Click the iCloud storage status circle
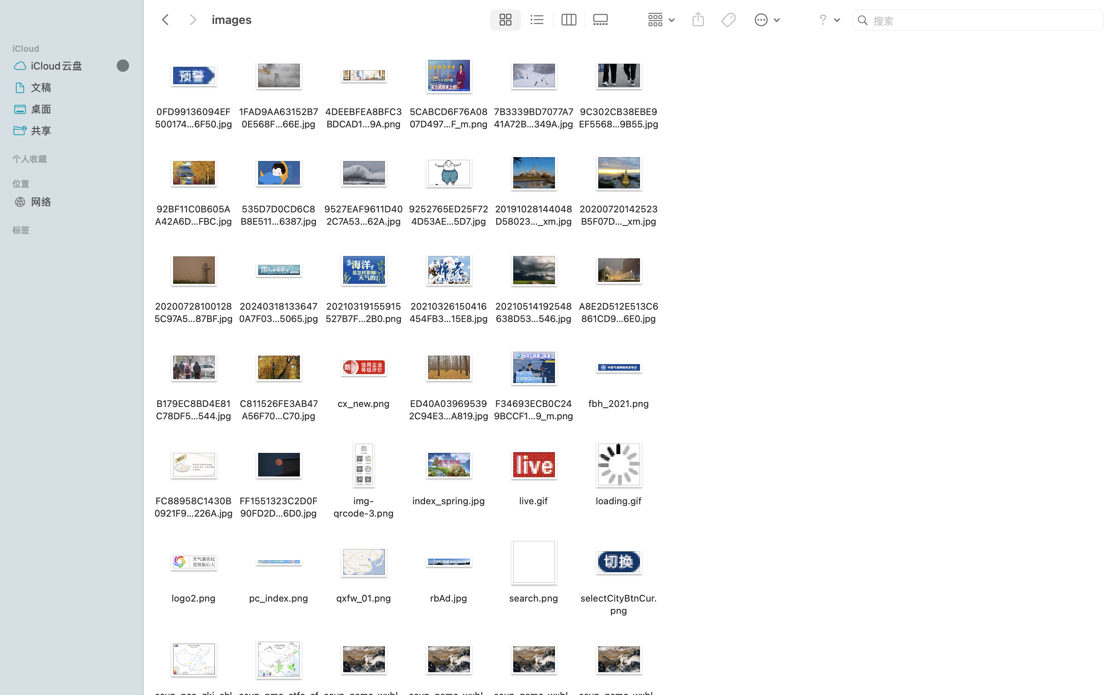Screen dimensions: 1113x695 click(123, 66)
